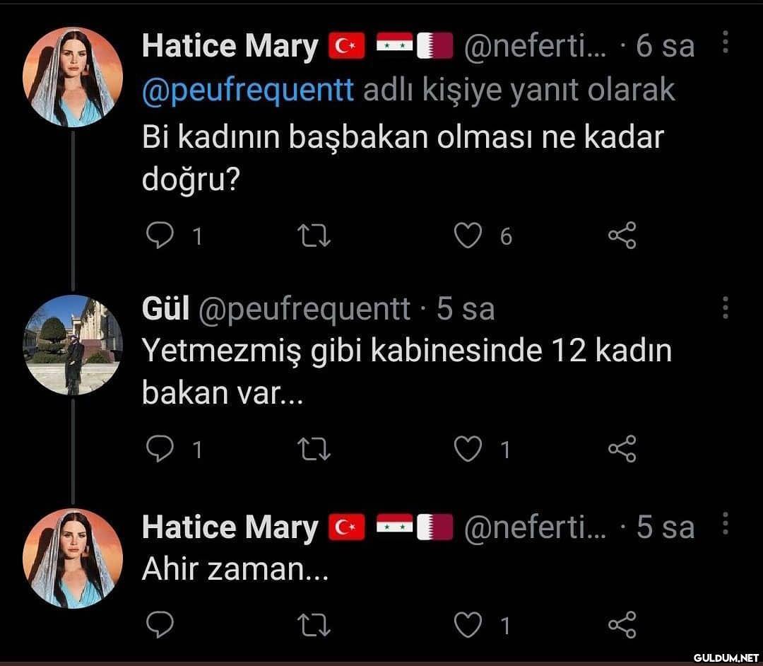Like the "Ahir zaman..." tweet
The image size is (763, 666).
point(468,624)
